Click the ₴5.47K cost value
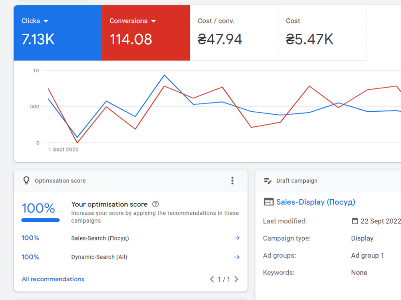The image size is (401, 300). (x=310, y=39)
